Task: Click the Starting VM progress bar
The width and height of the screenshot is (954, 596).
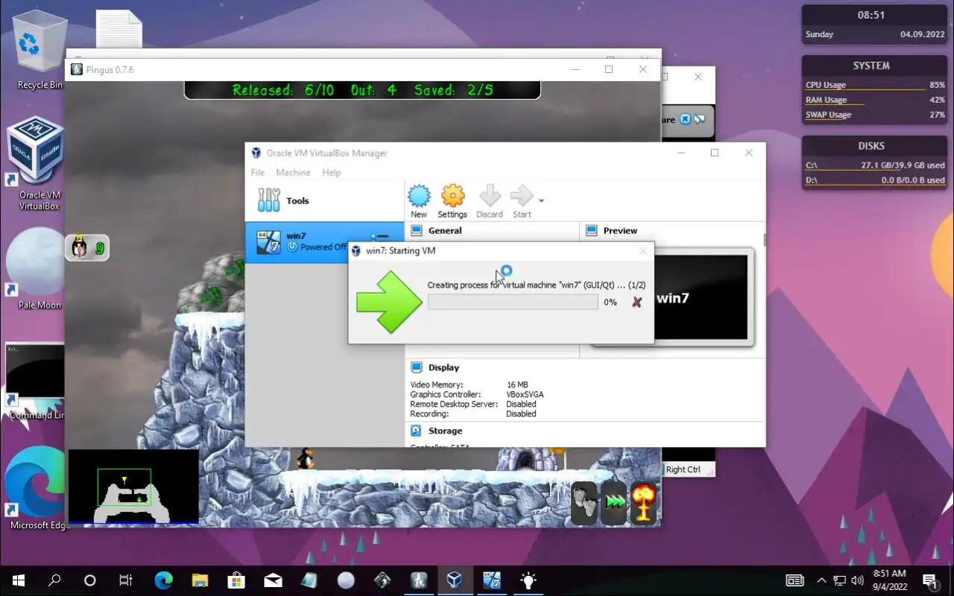Action: pyautogui.click(x=513, y=302)
